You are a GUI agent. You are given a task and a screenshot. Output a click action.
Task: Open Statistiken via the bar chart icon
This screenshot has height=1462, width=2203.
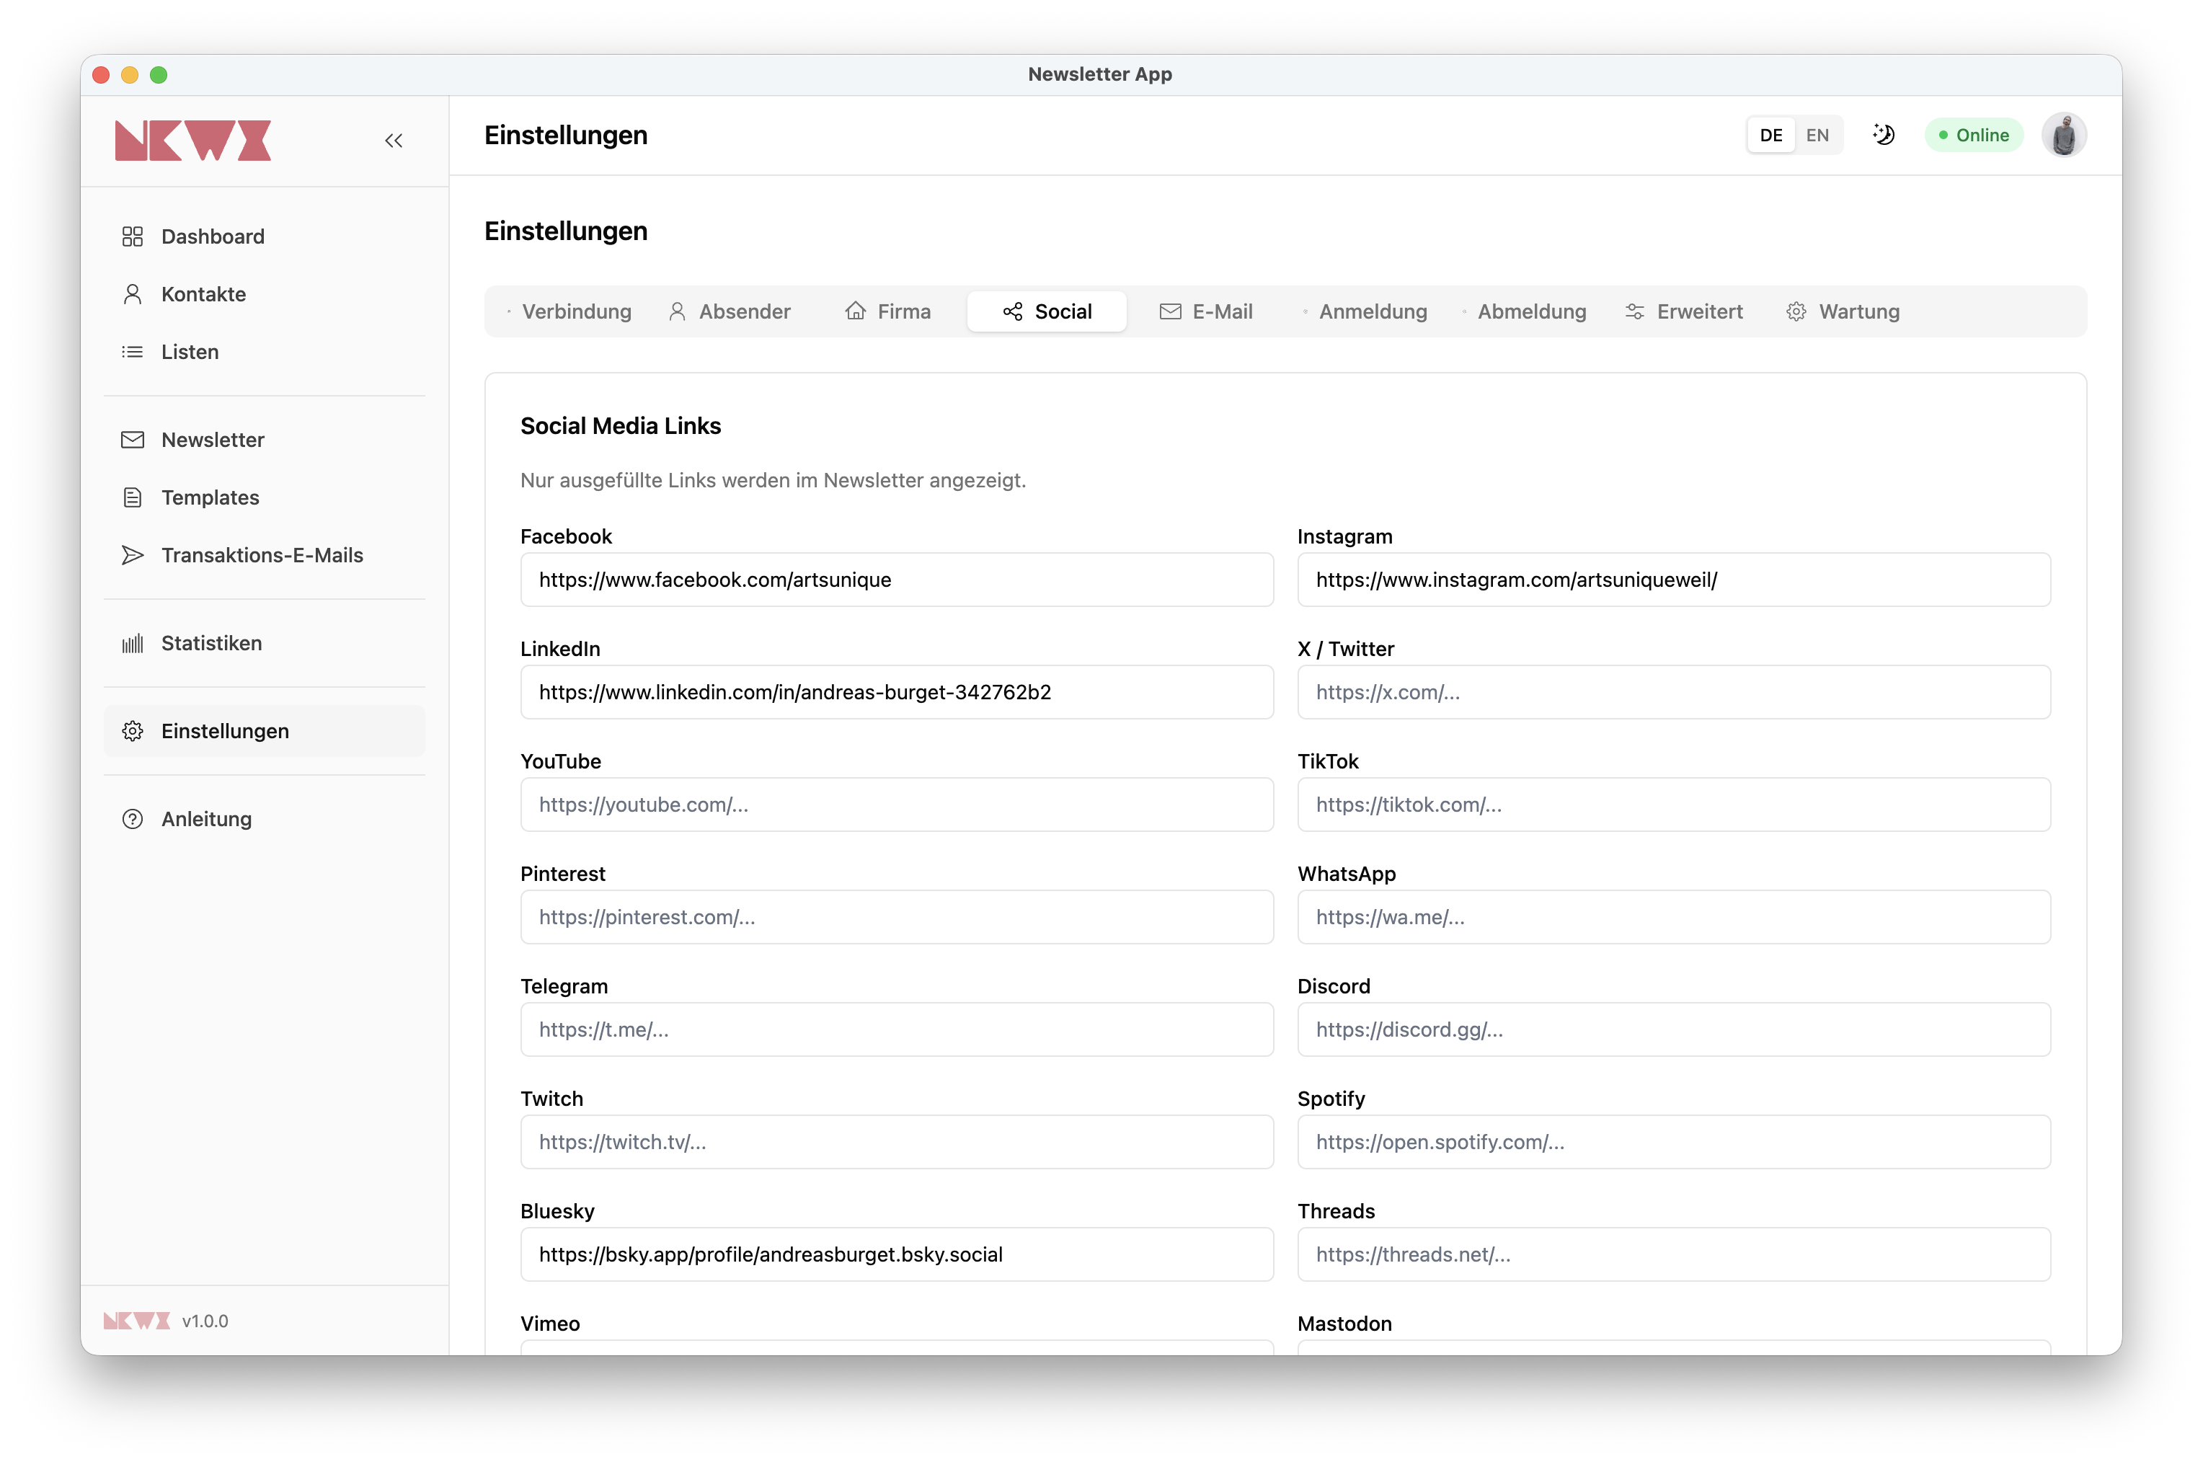[133, 643]
